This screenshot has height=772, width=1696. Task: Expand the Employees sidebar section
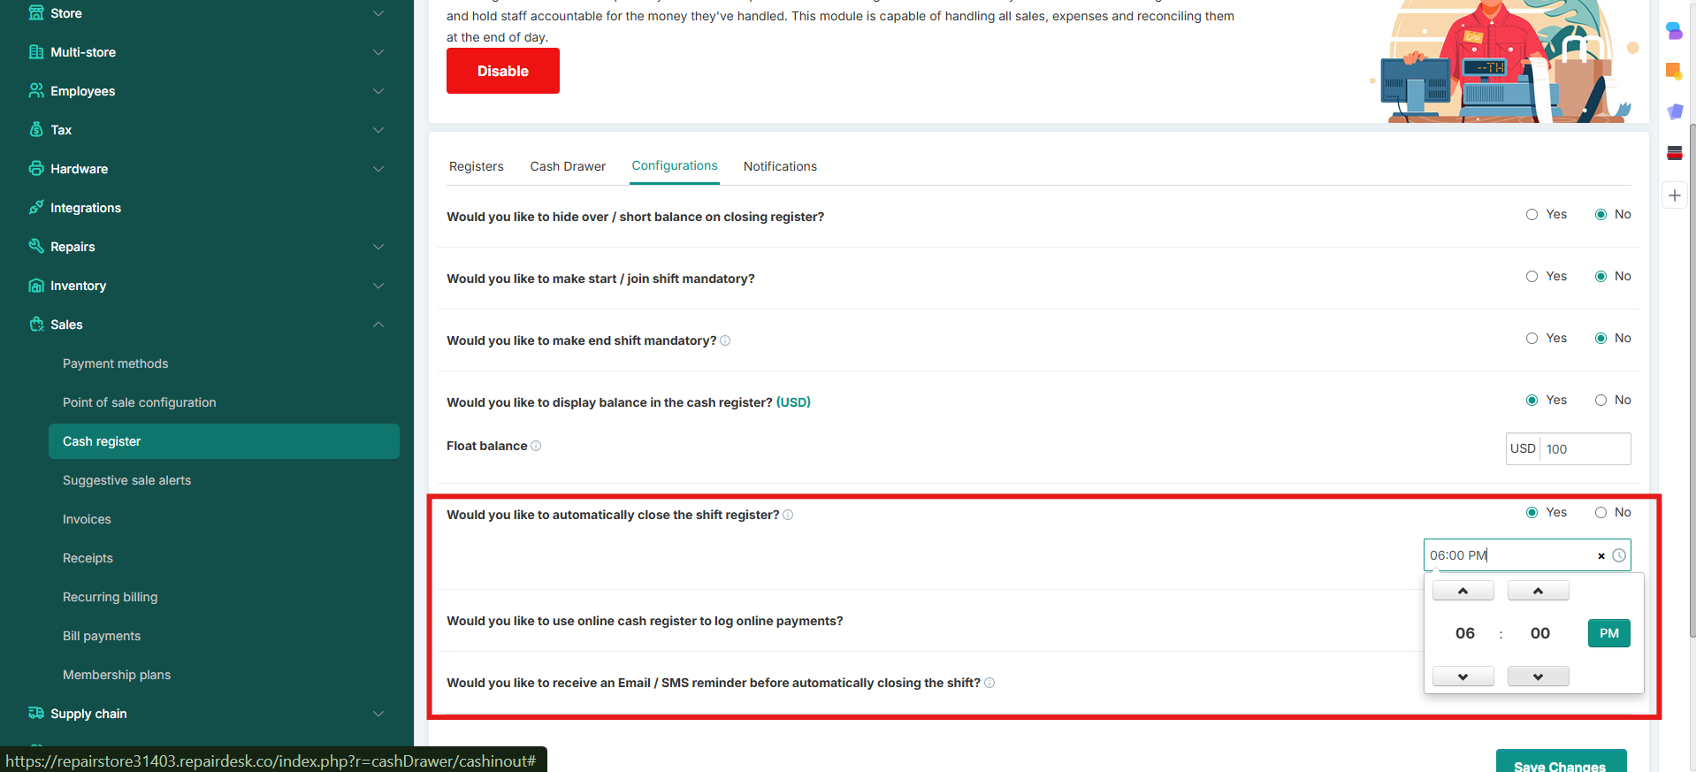[x=378, y=91]
